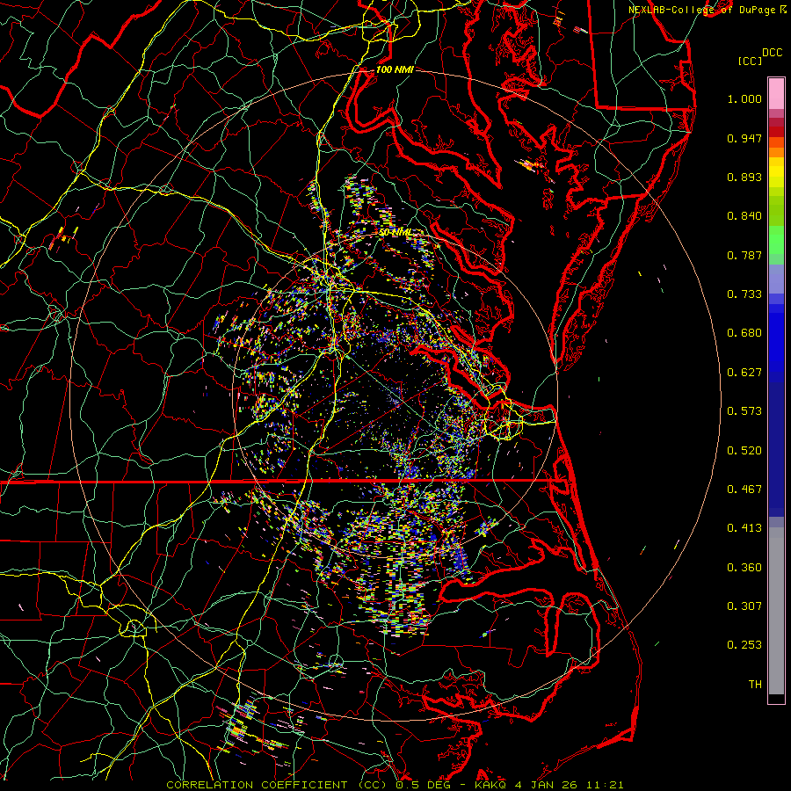Click the NEXLAB-College of DuPage watermark text
The image size is (791, 791).
(x=703, y=9)
